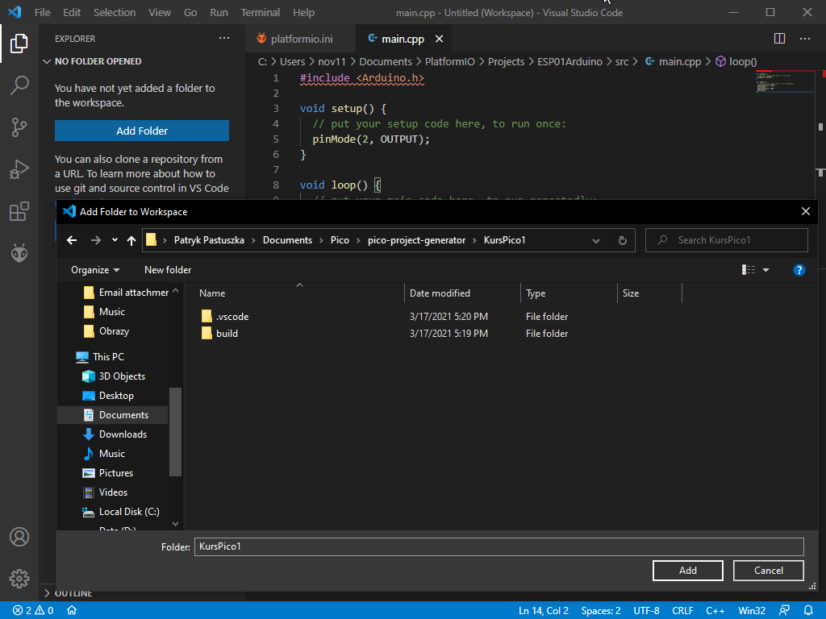
Task: Click the Win32 configuration status entry
Action: (752, 611)
